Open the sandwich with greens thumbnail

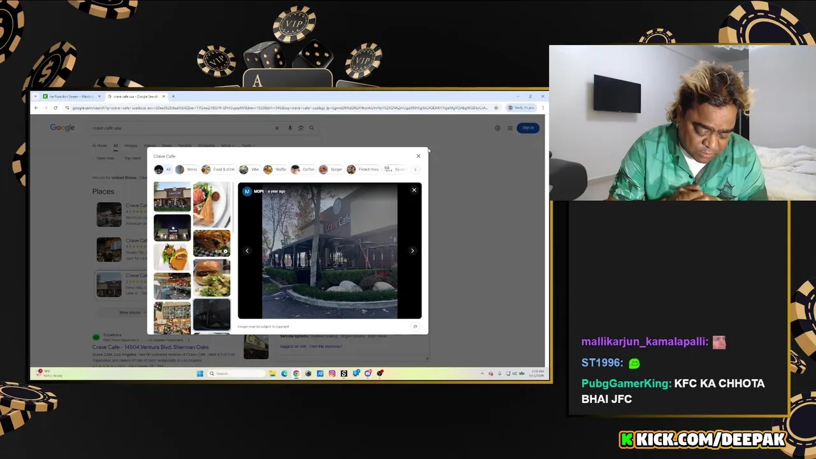click(x=172, y=257)
